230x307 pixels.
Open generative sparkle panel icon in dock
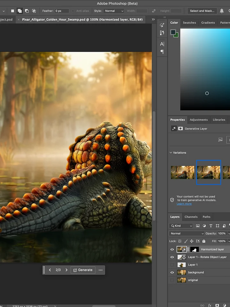pyautogui.click(x=162, y=25)
